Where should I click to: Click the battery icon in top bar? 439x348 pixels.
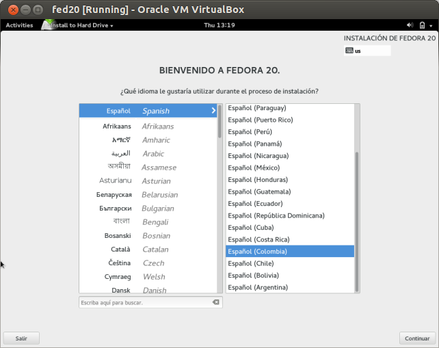pos(422,25)
